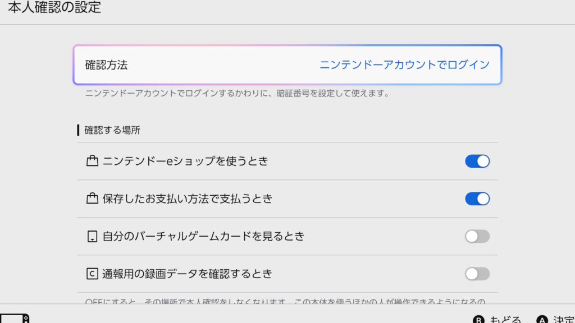575x323 pixels.
Task: Go back using the もどる label
Action: click(x=505, y=319)
